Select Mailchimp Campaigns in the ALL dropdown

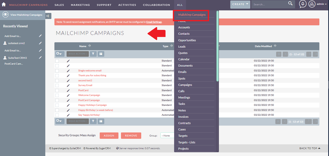(x=192, y=15)
